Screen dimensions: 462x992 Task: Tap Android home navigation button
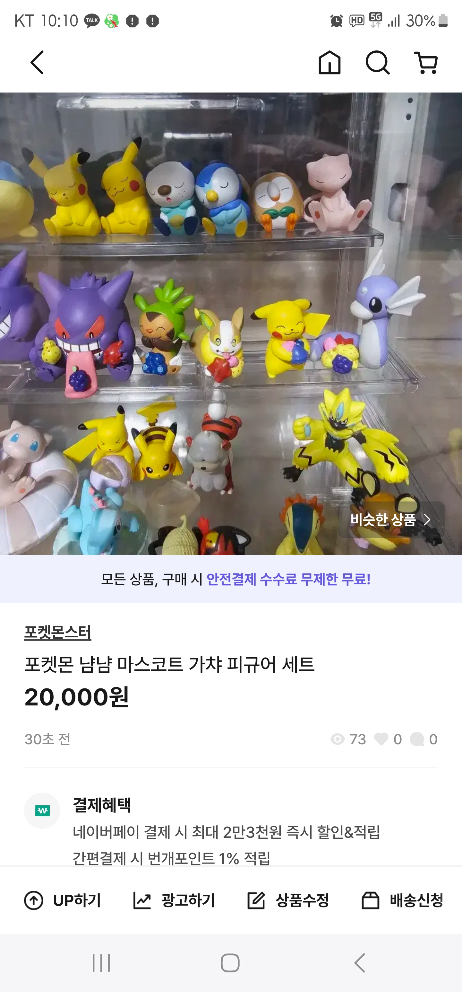tap(230, 963)
